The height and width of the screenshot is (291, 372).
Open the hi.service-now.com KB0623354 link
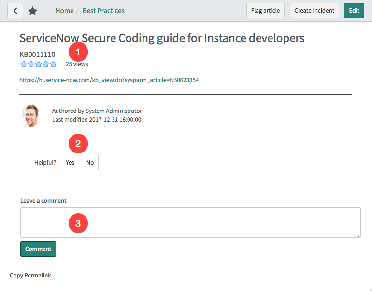(x=109, y=80)
